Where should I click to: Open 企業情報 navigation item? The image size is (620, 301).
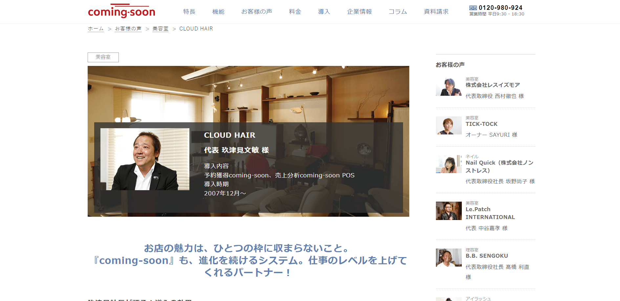[x=359, y=11]
